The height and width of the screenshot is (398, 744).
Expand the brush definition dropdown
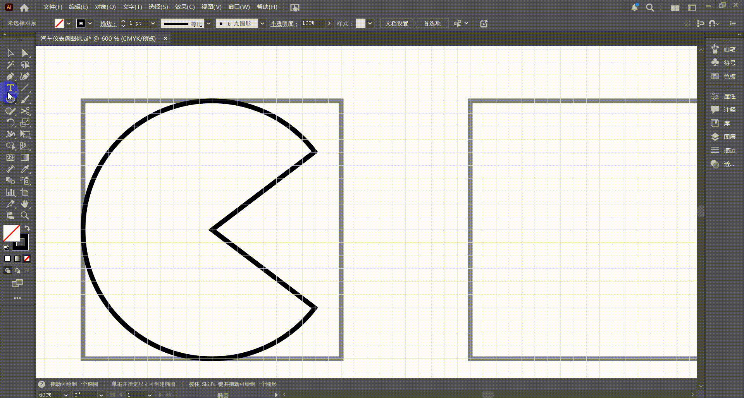pyautogui.click(x=262, y=23)
